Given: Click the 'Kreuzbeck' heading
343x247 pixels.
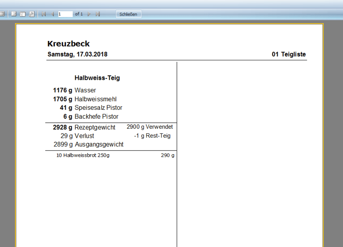Looking at the screenshot, I should pyautogui.click(x=68, y=43).
